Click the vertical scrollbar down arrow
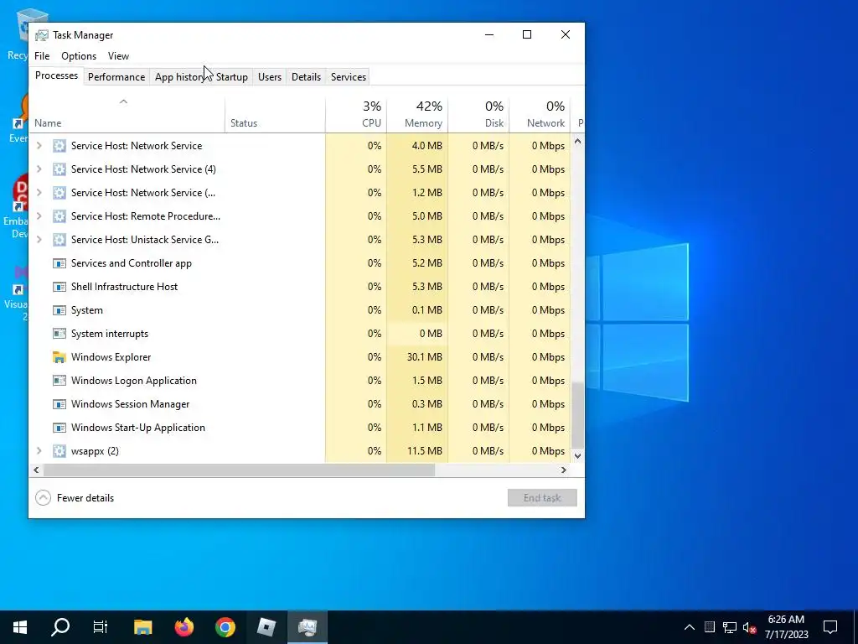Screen dimensions: 858x644 tap(577, 455)
